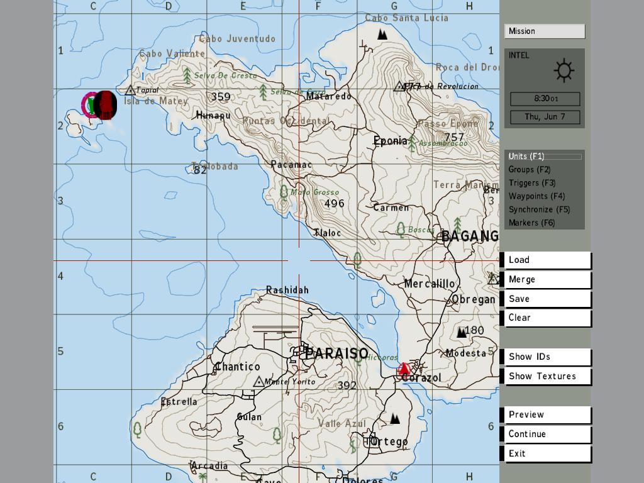Image resolution: width=644 pixels, height=483 pixels.
Task: Click the elevation number 496
Action: click(335, 203)
